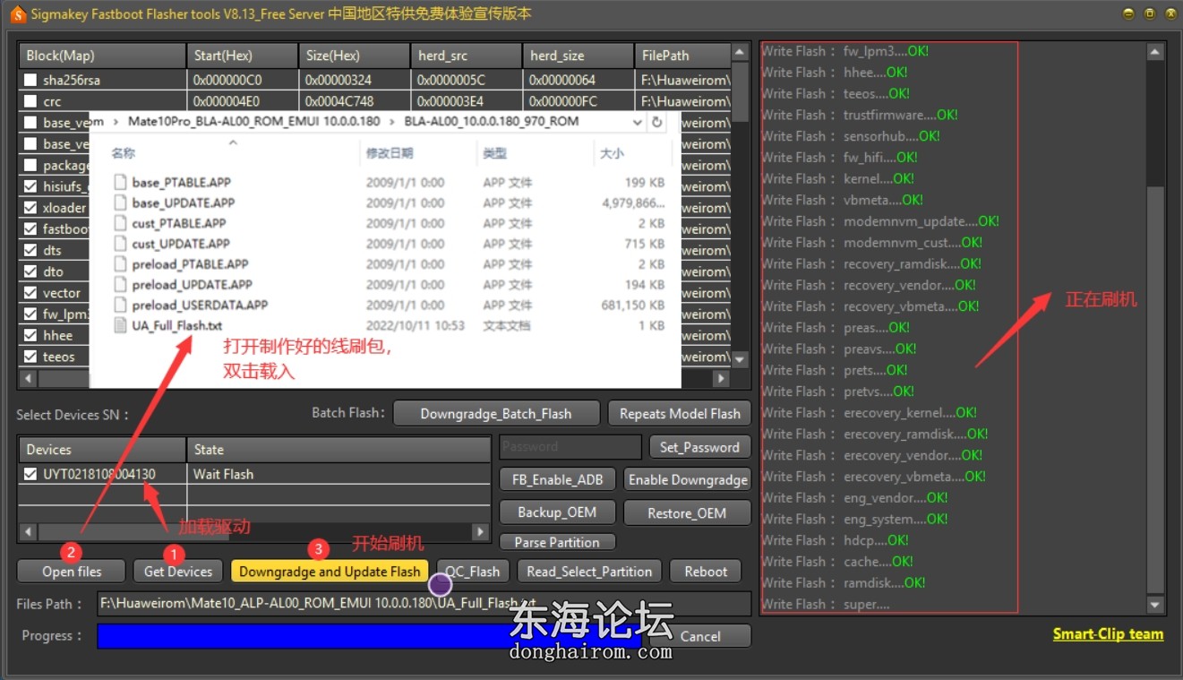This screenshot has height=680, width=1183.
Task: Click the herd_size column header
Action: (x=578, y=56)
